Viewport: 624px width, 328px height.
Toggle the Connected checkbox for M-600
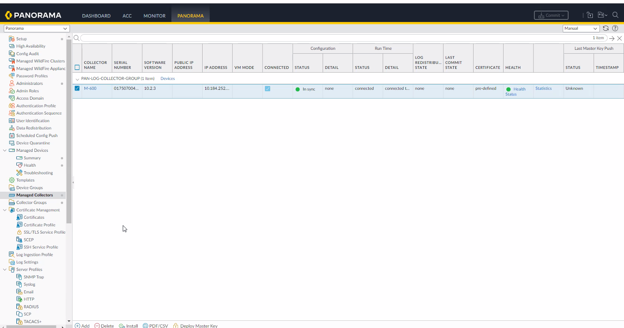(268, 89)
